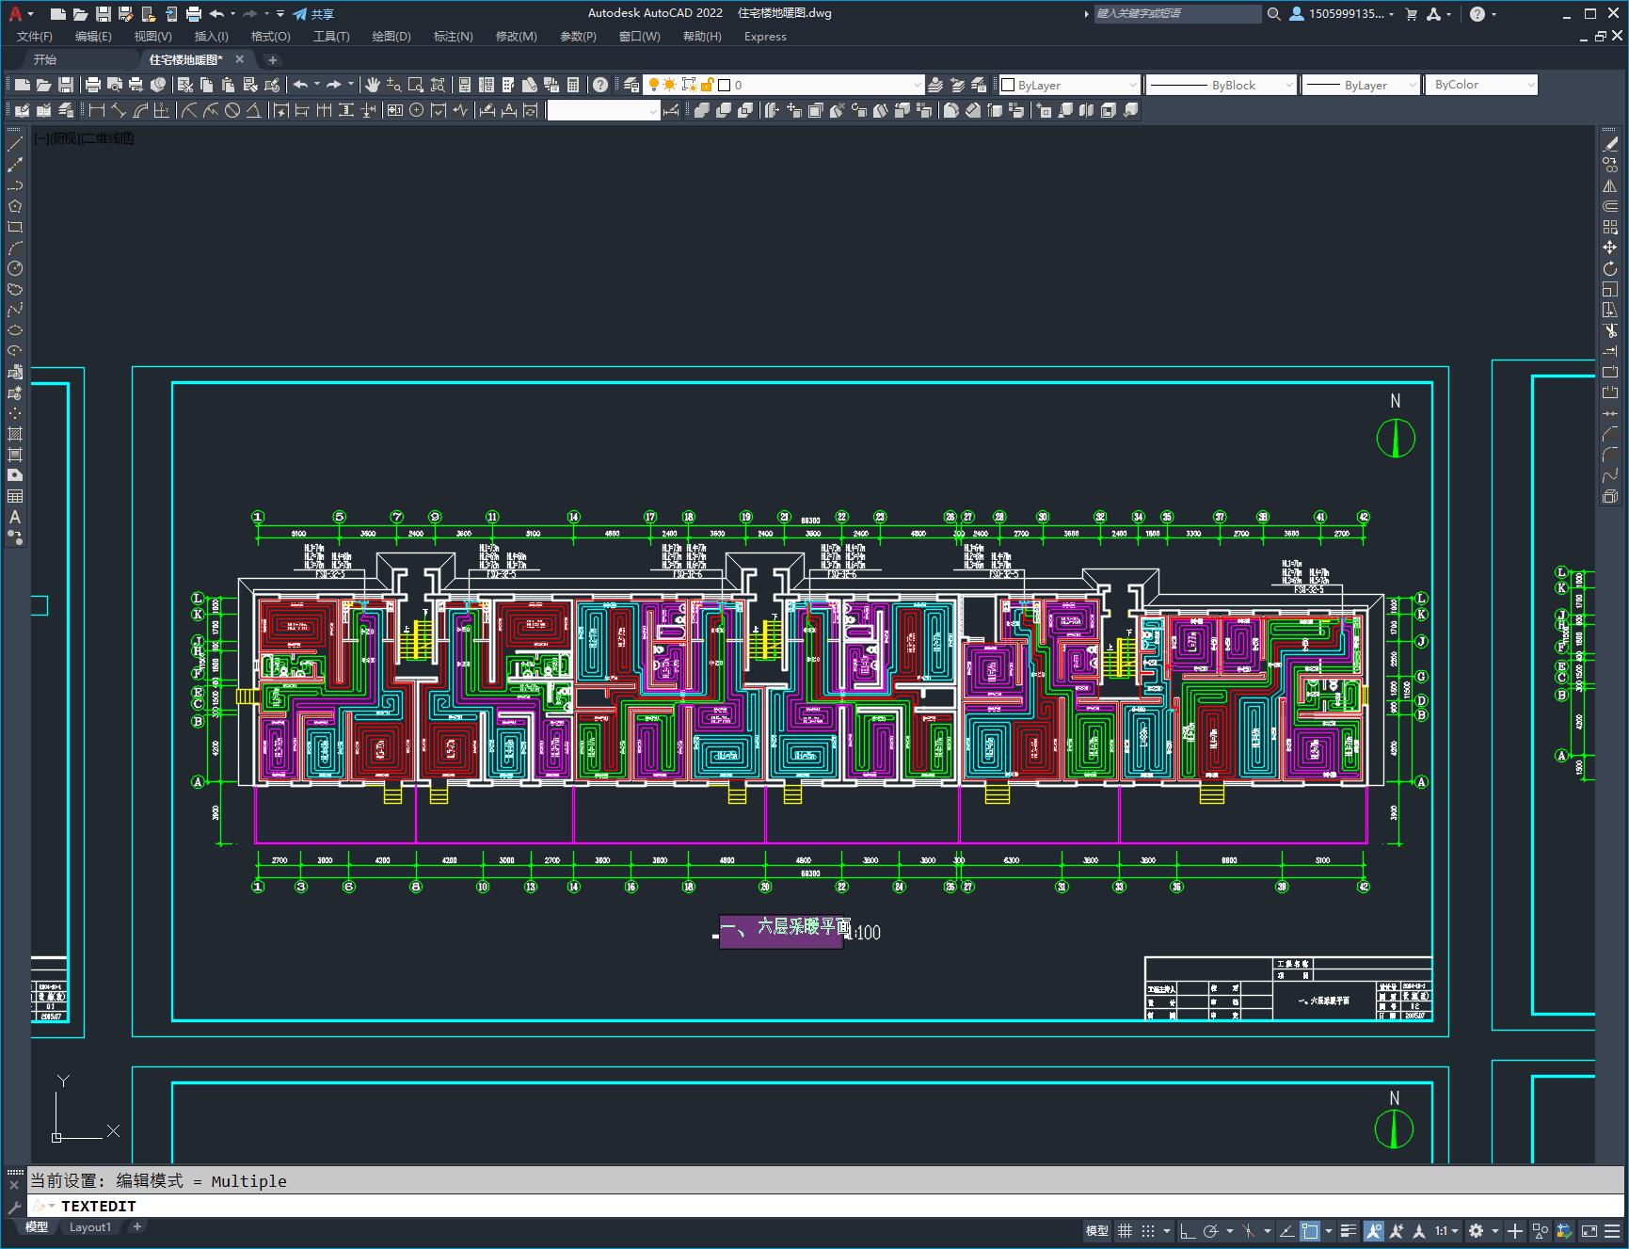The height and width of the screenshot is (1249, 1629).
Task: Select the Line tool in the draw toolbar
Action: coord(15,144)
